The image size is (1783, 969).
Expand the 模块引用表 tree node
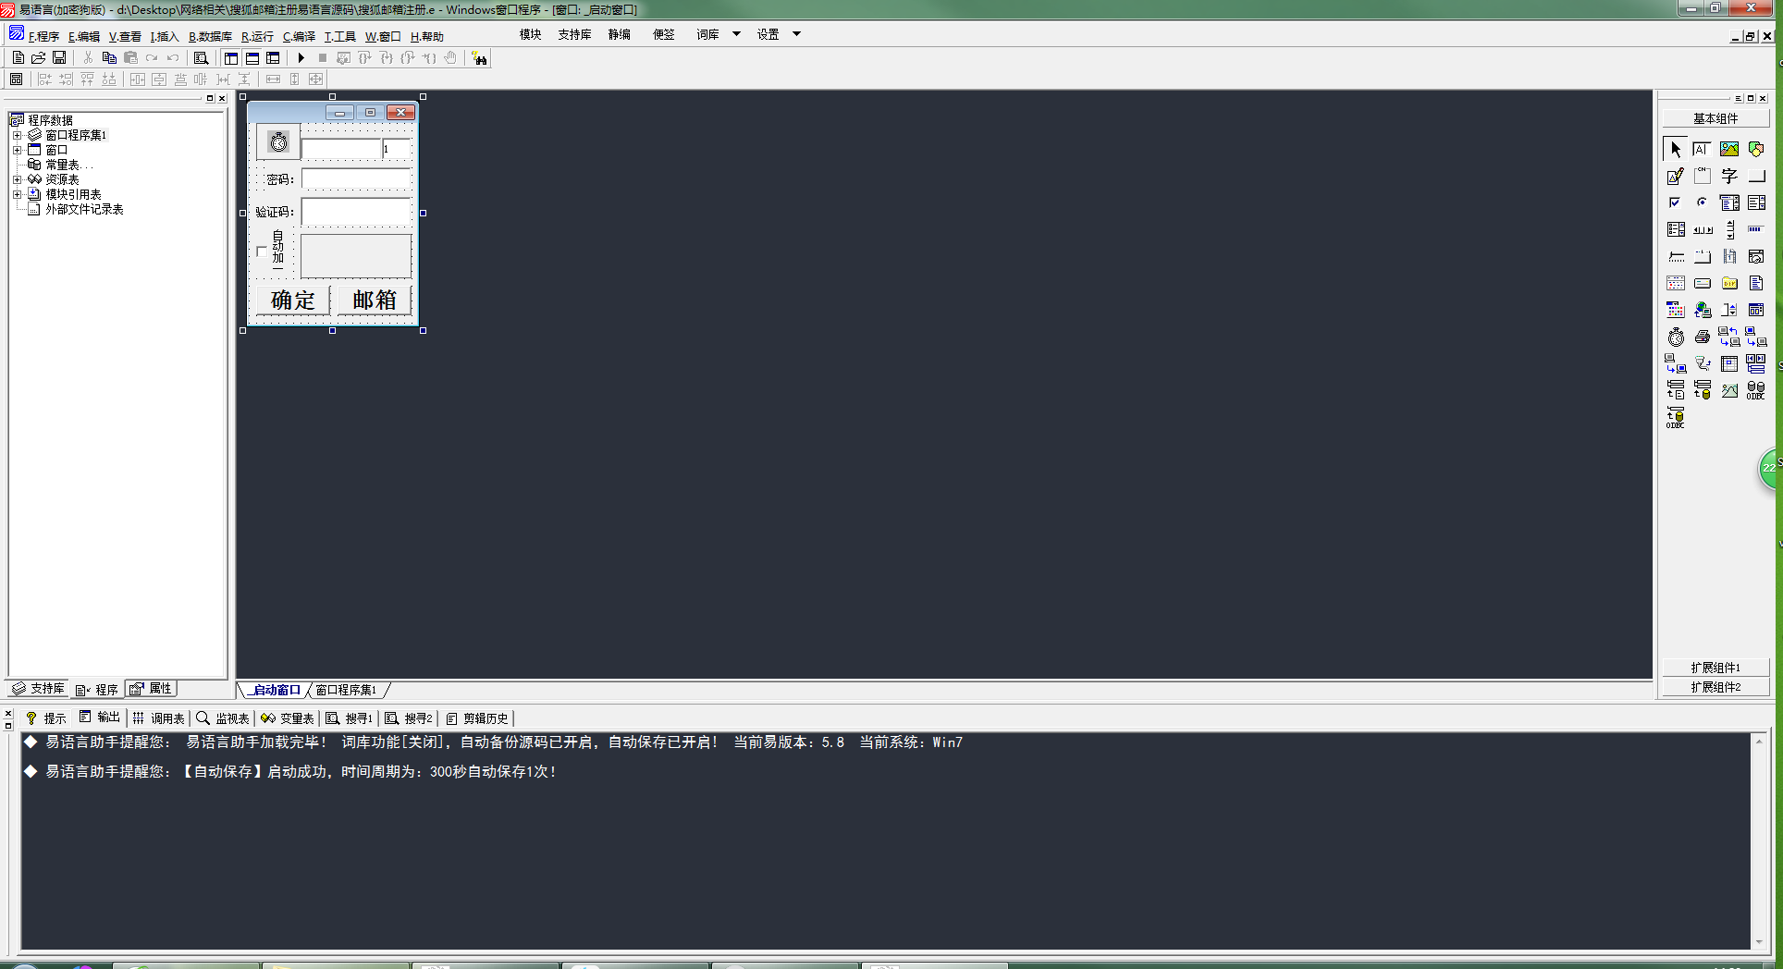tap(17, 194)
